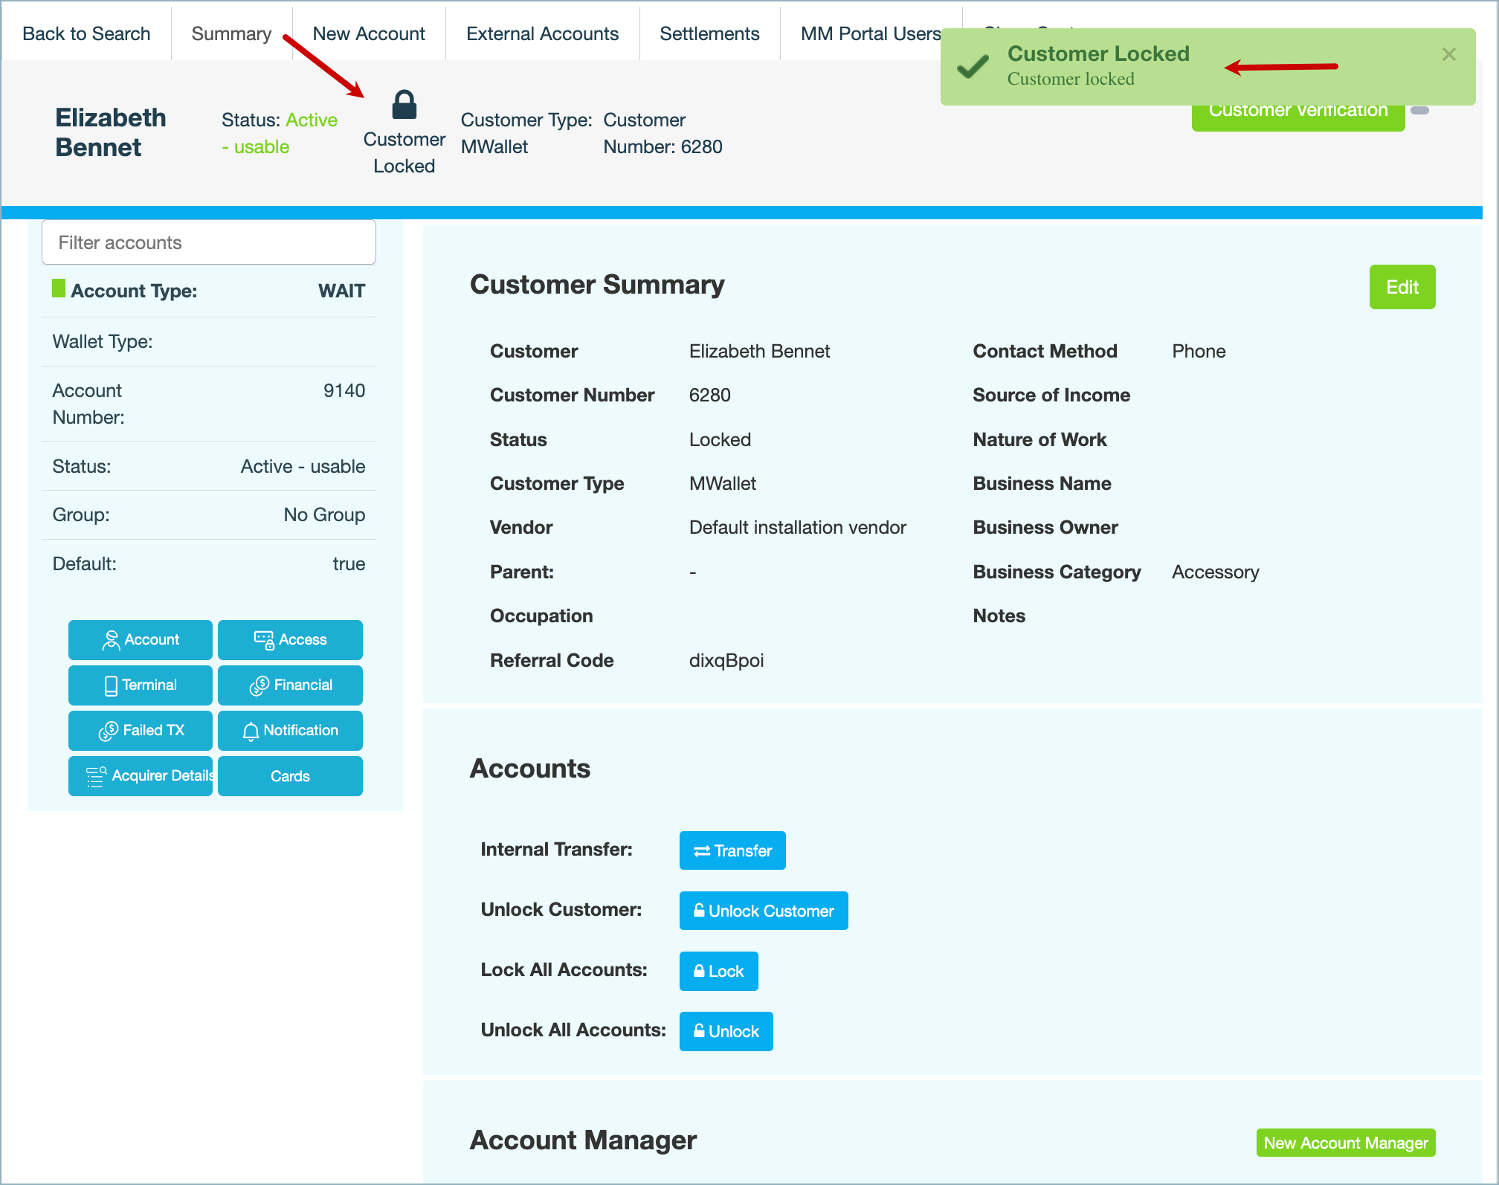Image resolution: width=1499 pixels, height=1185 pixels.
Task: Show Failed TX list
Action: (141, 731)
